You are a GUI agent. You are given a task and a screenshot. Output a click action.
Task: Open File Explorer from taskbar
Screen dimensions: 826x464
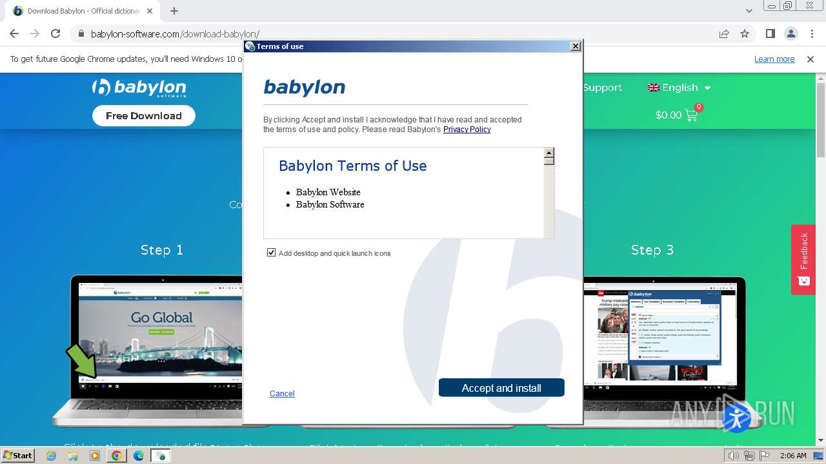[x=73, y=456]
